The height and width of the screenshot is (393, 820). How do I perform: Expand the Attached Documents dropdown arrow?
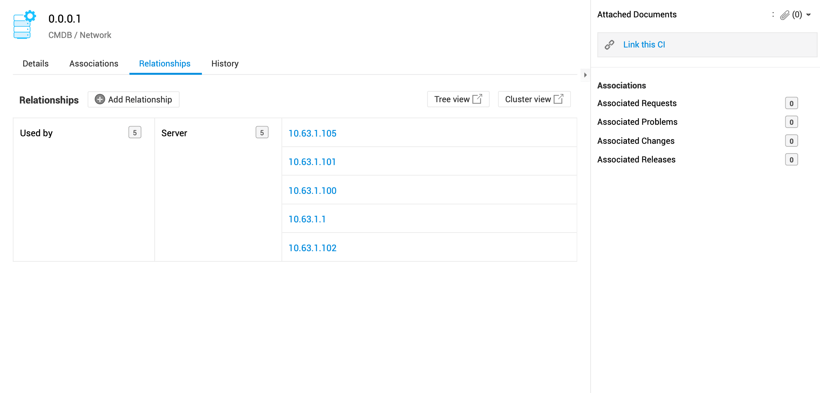(809, 15)
